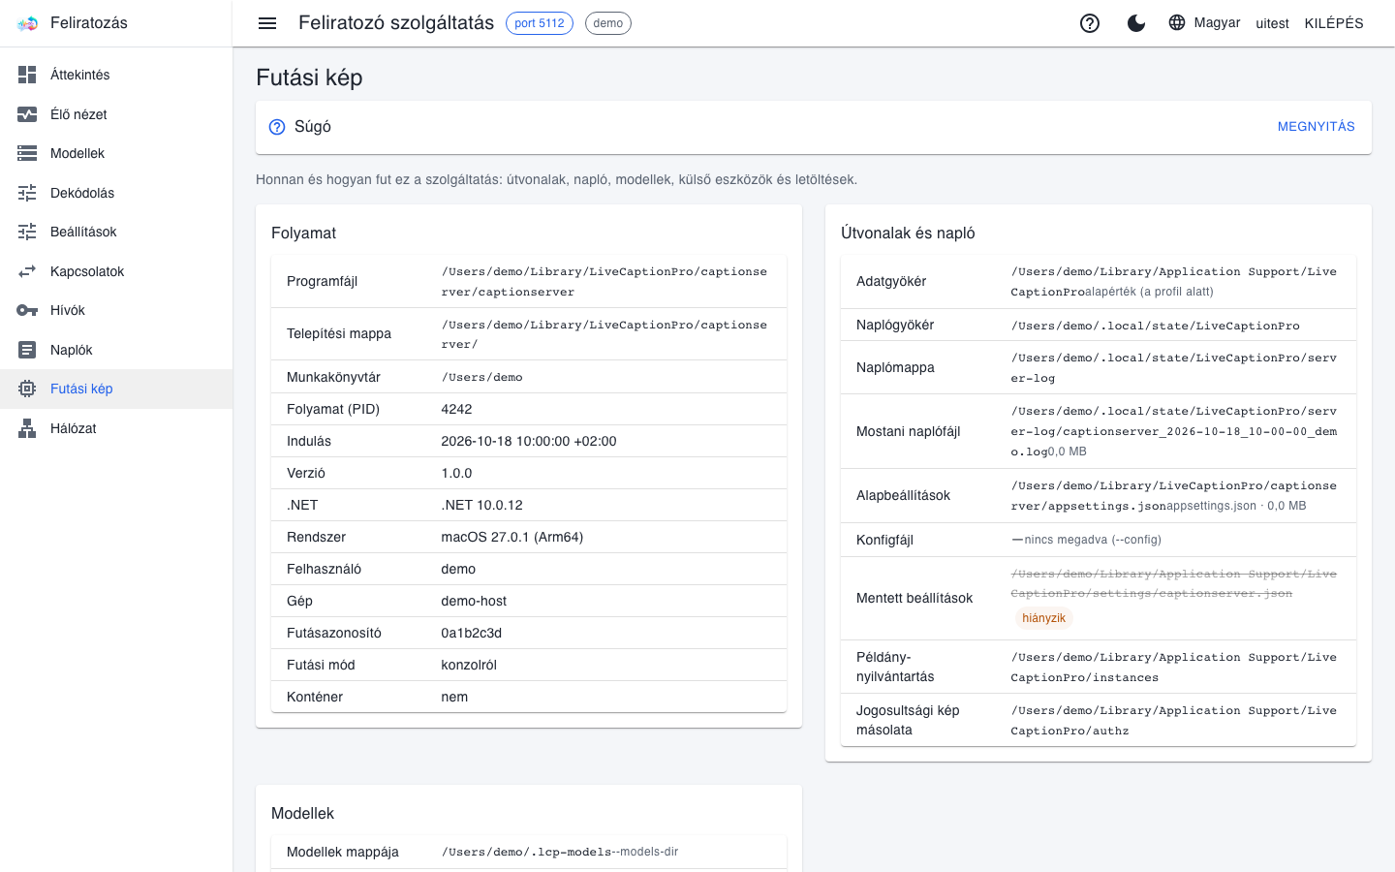Select the Futási kép sidebar item
This screenshot has height=872, width=1395.
tap(116, 389)
